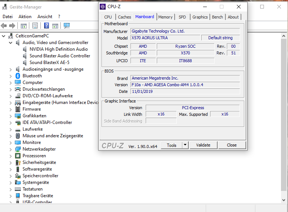288x212 pixels.
Task: Click the Close button in CPU-Z
Action: click(x=232, y=145)
